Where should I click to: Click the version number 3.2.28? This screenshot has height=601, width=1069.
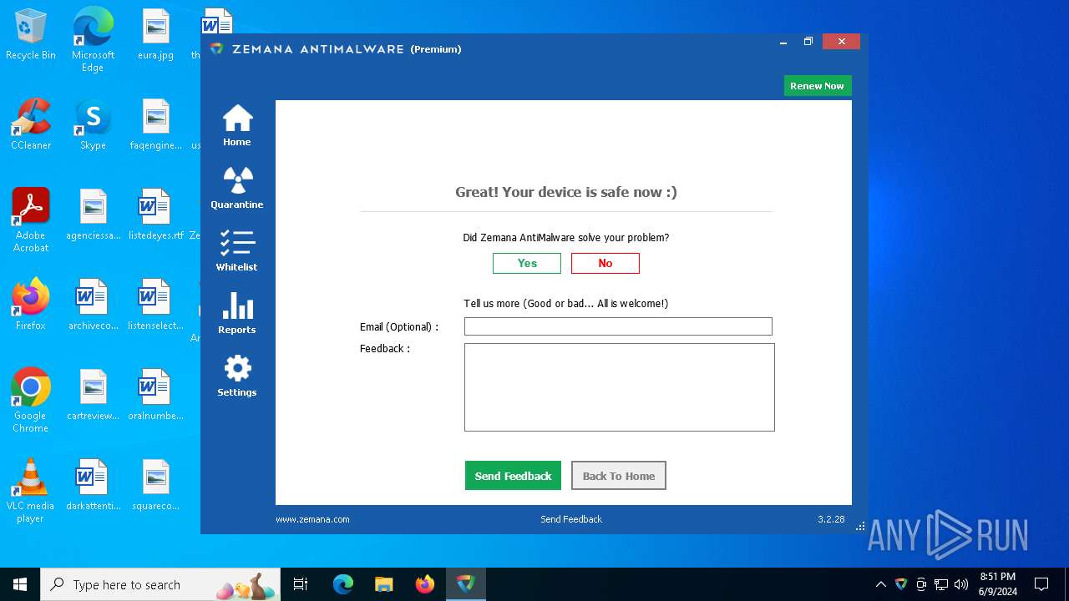831,519
